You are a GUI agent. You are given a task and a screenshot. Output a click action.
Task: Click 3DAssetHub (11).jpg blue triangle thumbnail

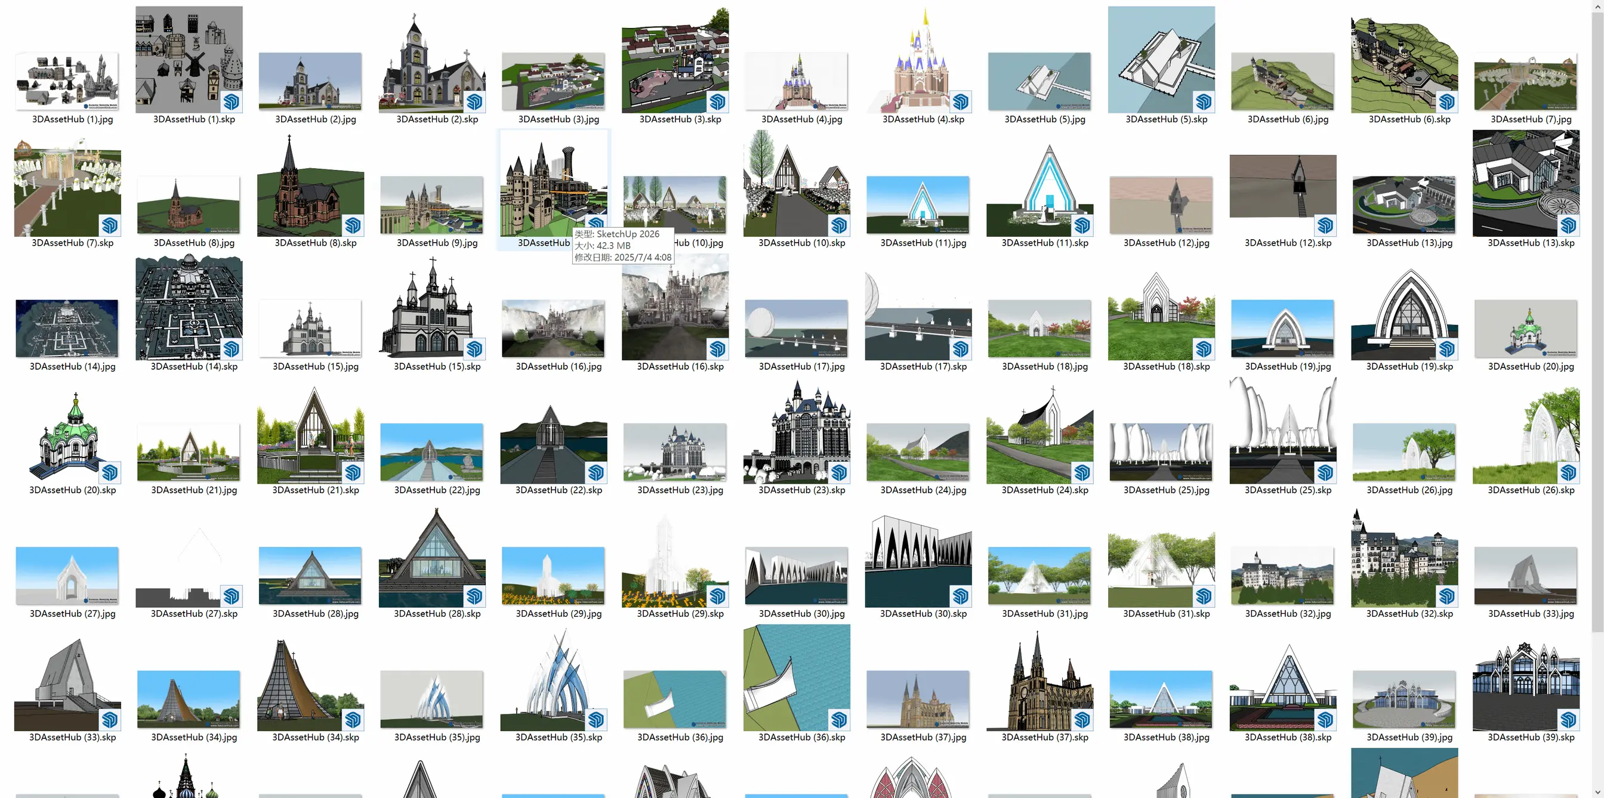(918, 205)
